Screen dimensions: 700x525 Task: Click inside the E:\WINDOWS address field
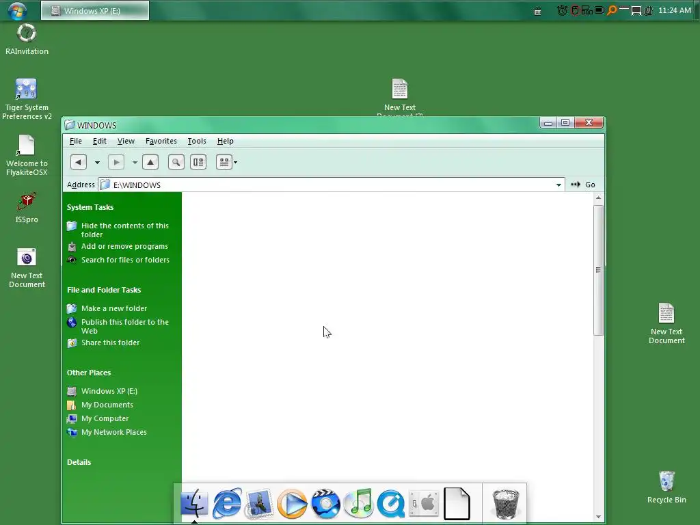point(330,185)
